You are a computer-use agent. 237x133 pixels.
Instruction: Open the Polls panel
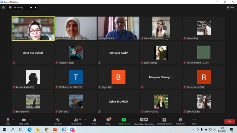tap(94, 121)
